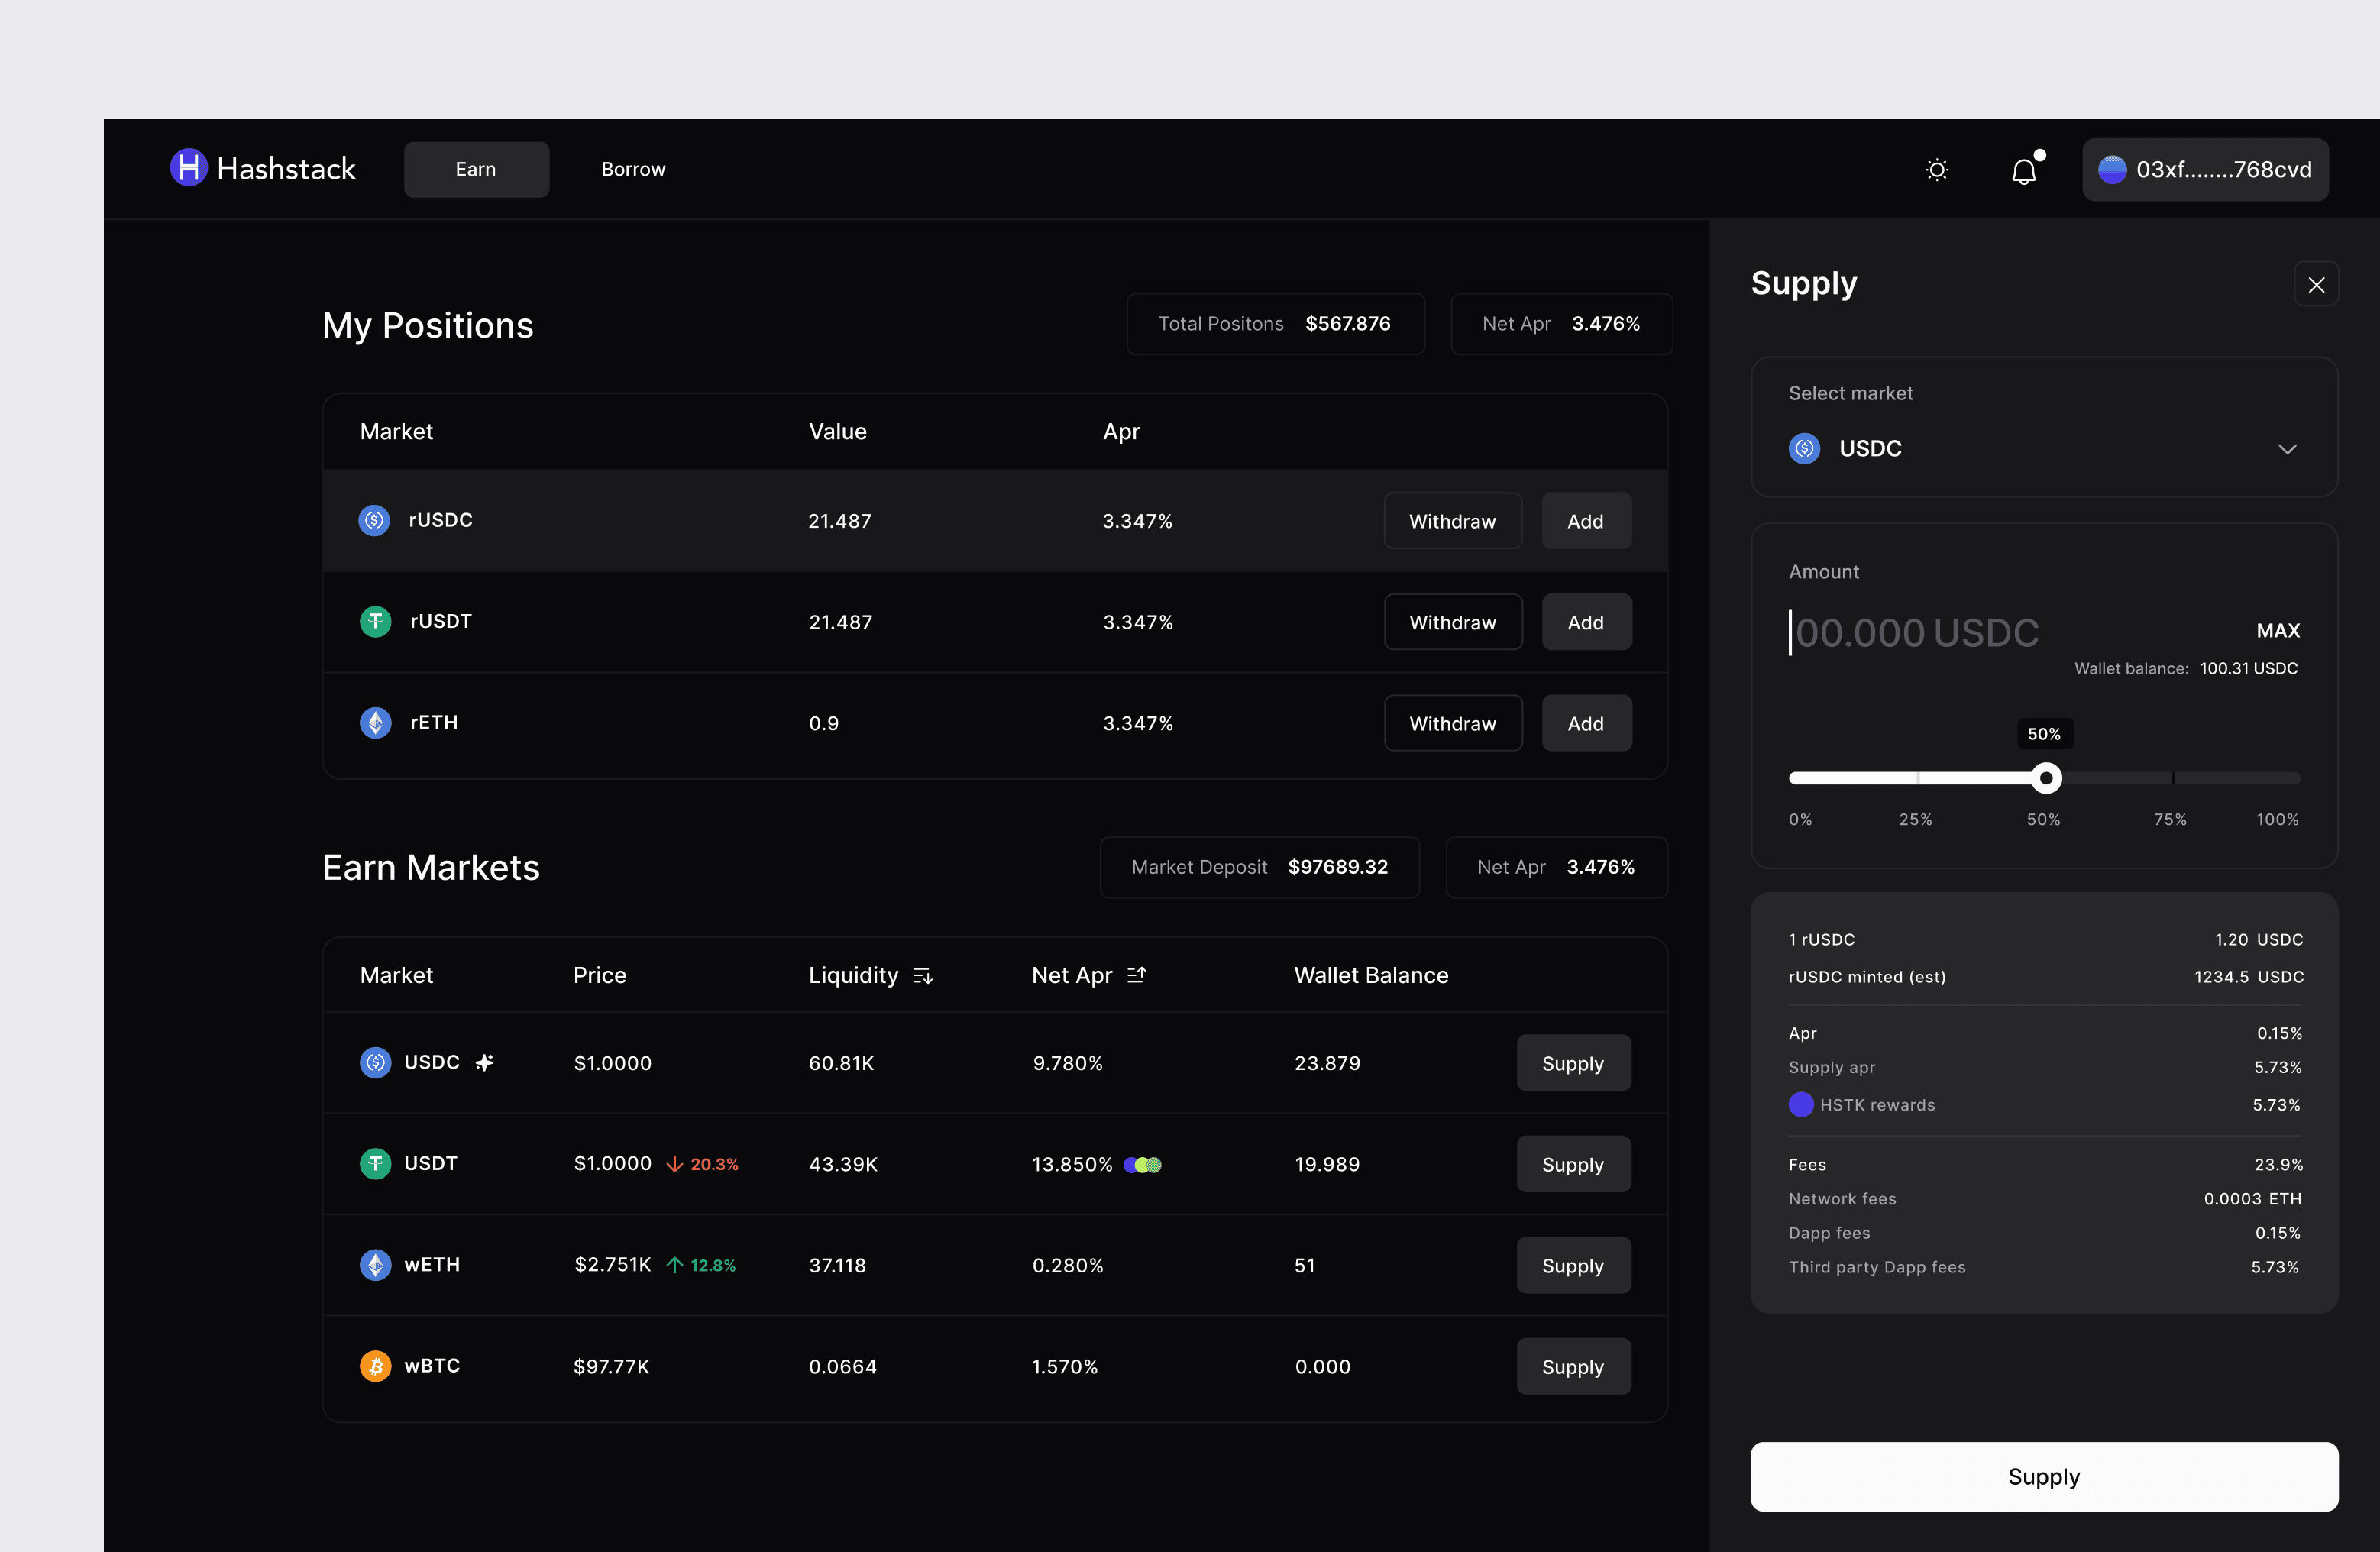Select the Earn tab
The width and height of the screenshot is (2380, 1552).
(x=476, y=170)
